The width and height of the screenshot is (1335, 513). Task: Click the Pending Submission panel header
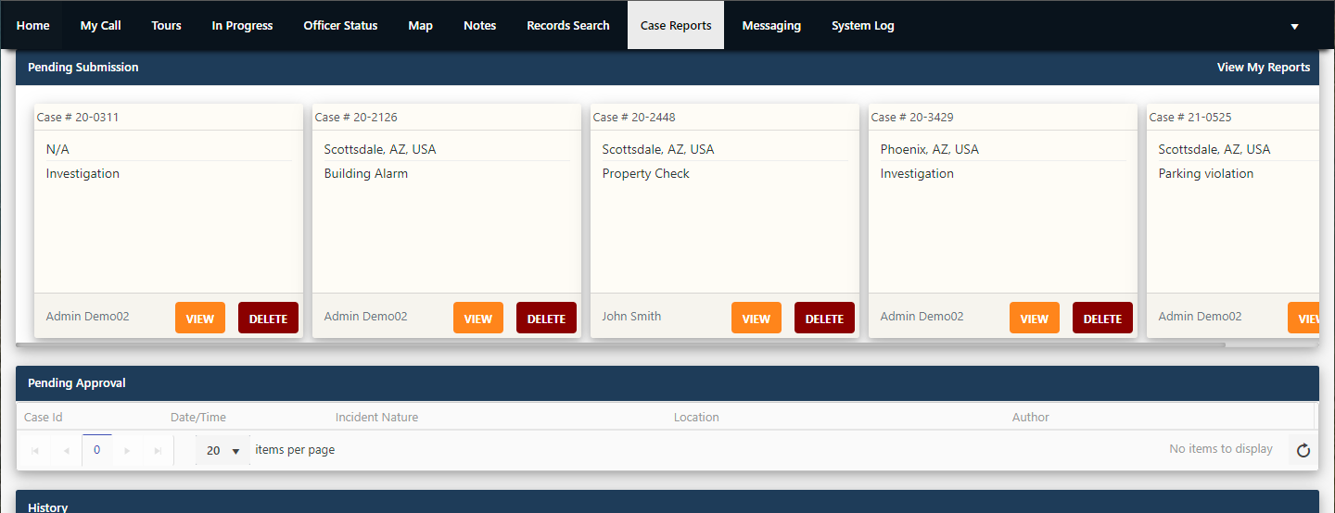coord(667,68)
